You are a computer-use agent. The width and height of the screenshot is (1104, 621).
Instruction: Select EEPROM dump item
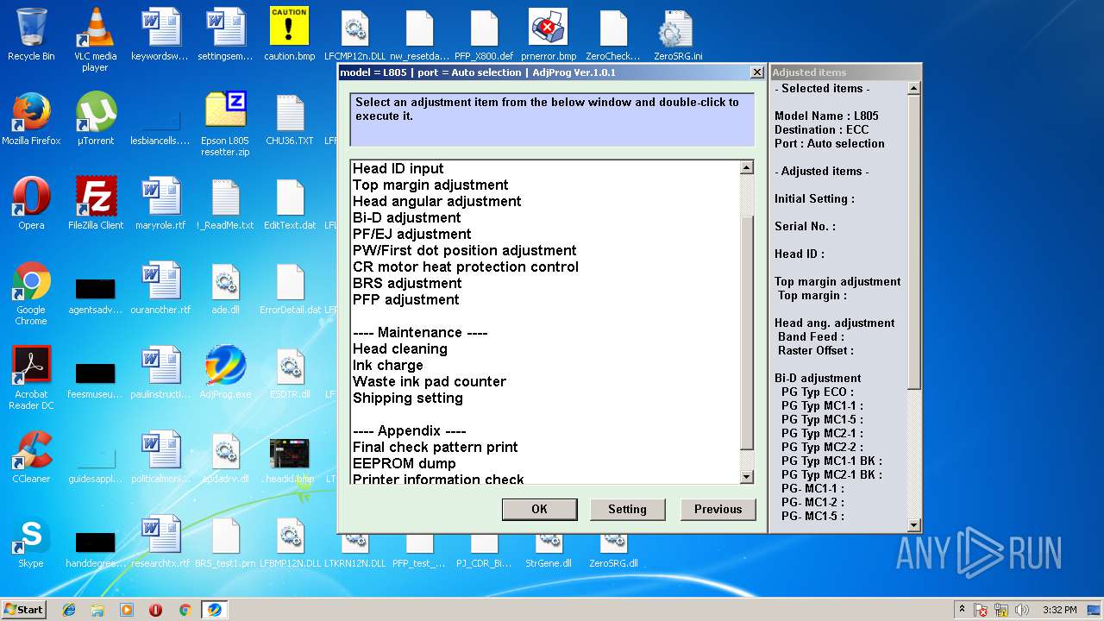[404, 463]
